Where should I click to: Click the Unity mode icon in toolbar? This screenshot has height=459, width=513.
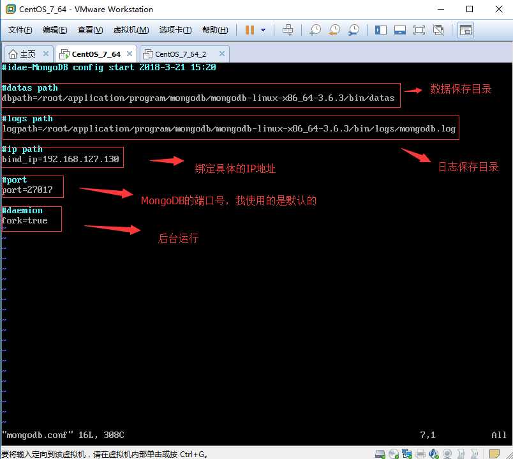click(x=438, y=30)
